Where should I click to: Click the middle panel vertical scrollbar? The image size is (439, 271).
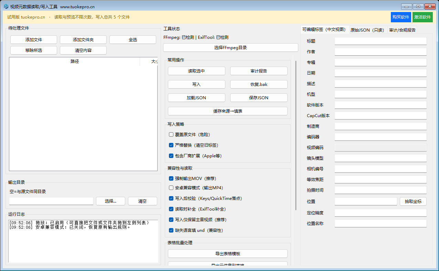tap(296, 135)
